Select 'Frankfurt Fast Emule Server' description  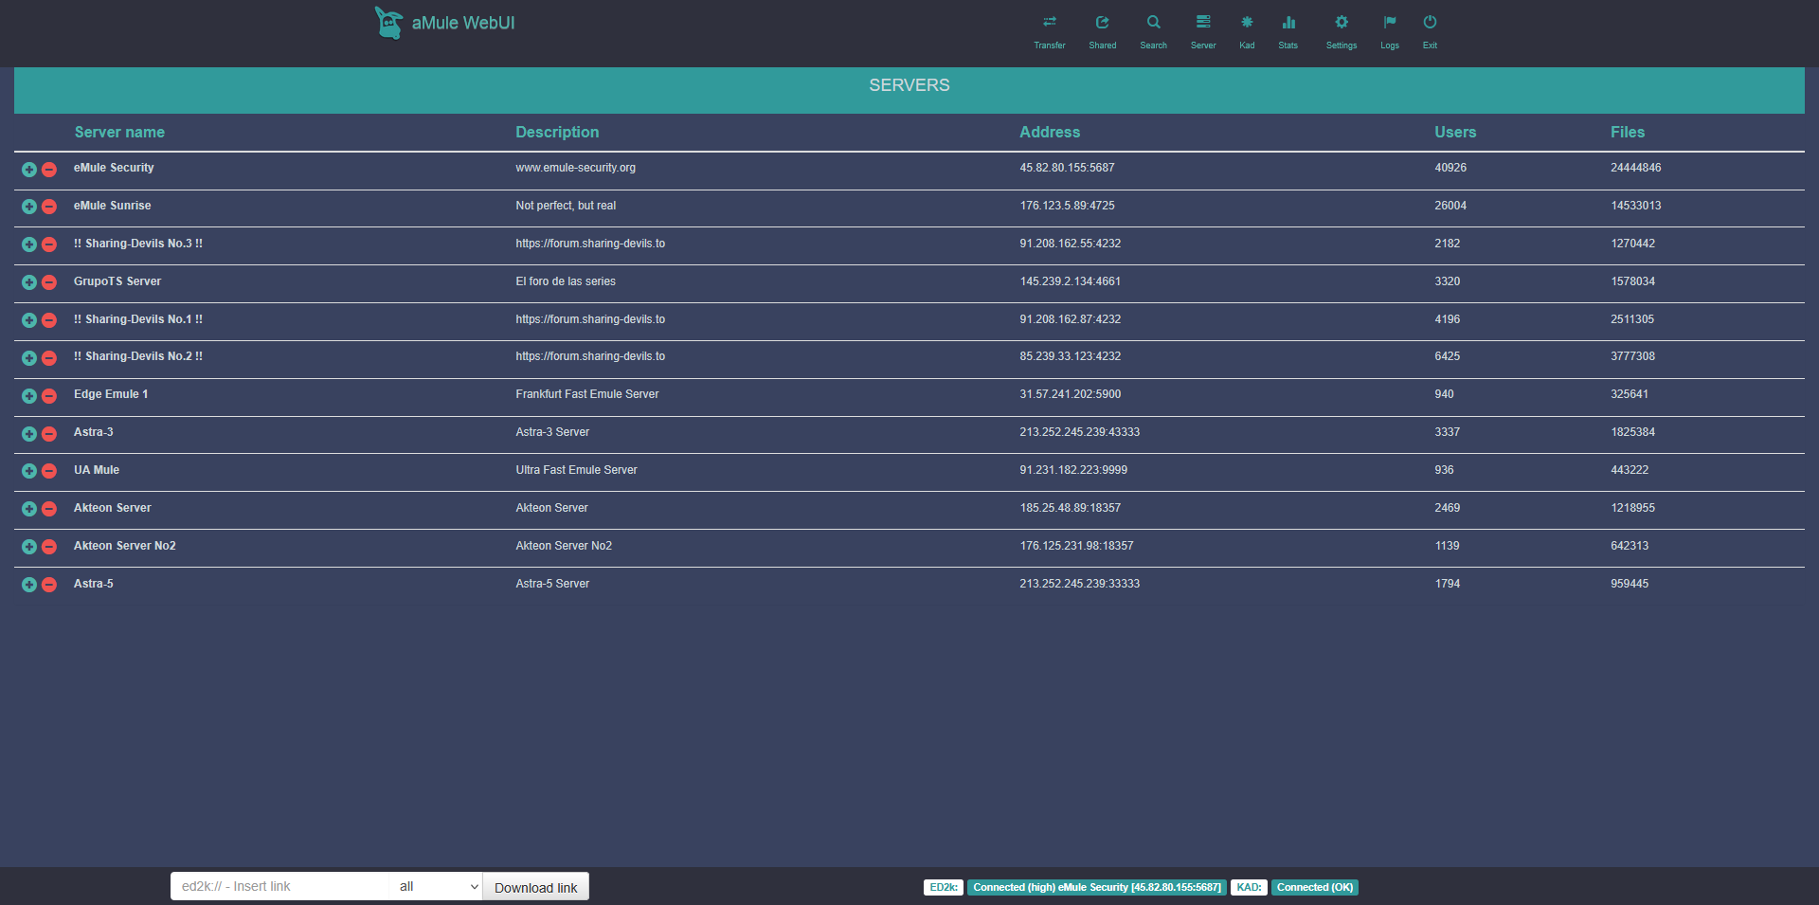coord(587,394)
